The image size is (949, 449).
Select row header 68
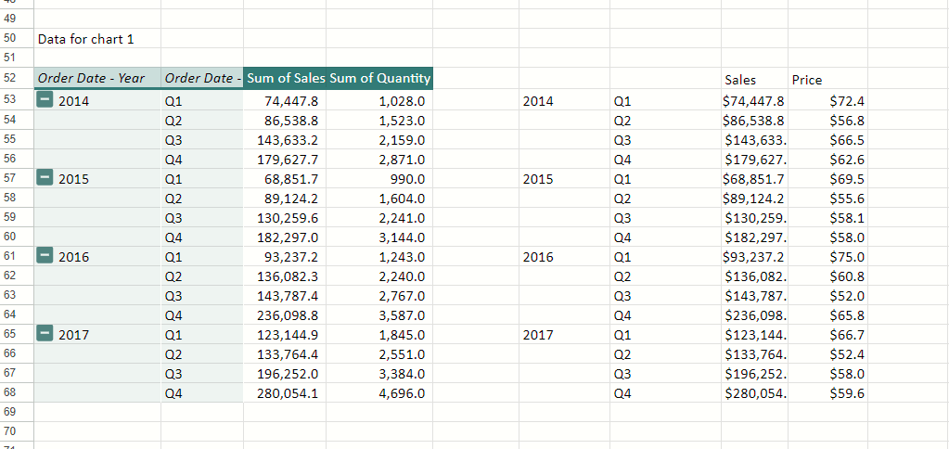click(17, 392)
